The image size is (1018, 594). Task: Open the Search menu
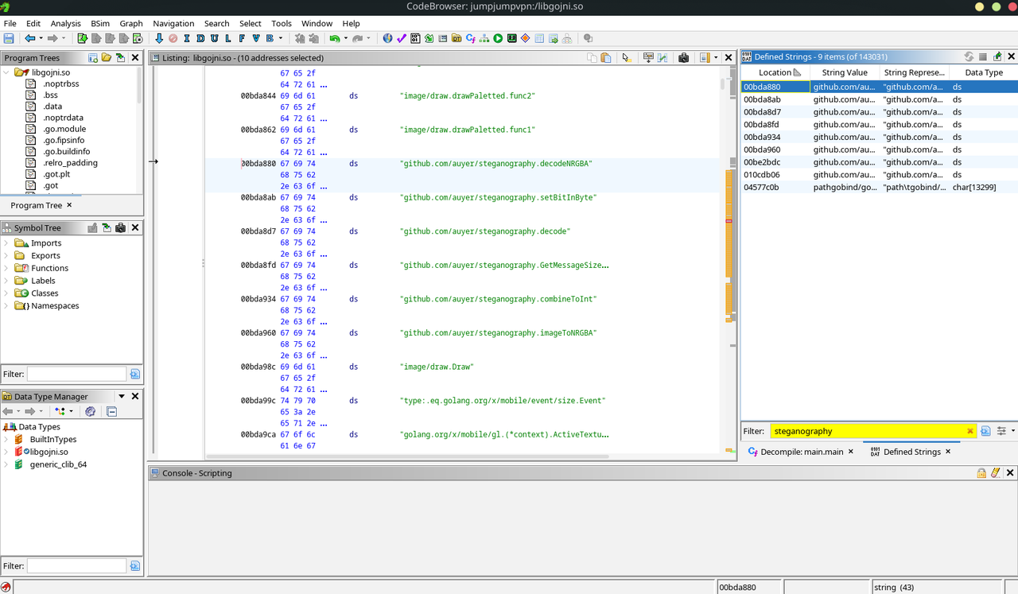pos(216,24)
